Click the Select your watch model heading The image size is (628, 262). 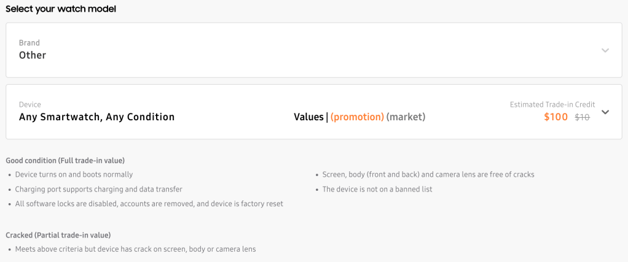click(x=61, y=9)
